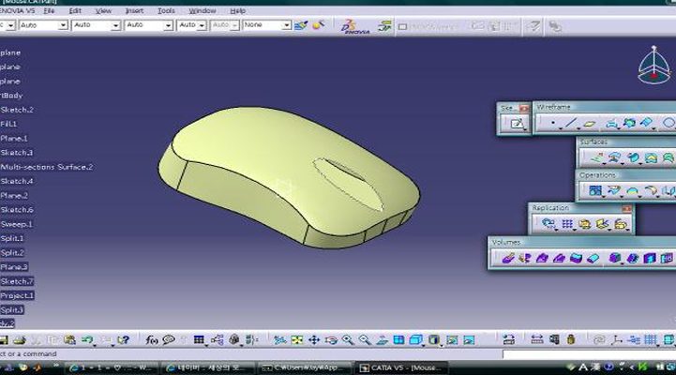Select the Sketch tool icon
This screenshot has width=676, height=375.
pyautogui.click(x=515, y=124)
